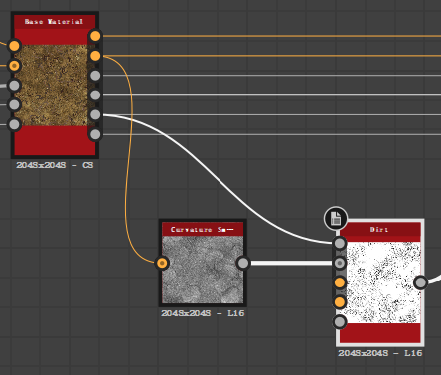Click Base Material's fourth output pin
The image size is (441, 375).
(x=95, y=95)
